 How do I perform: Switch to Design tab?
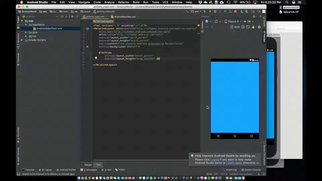click(x=88, y=165)
